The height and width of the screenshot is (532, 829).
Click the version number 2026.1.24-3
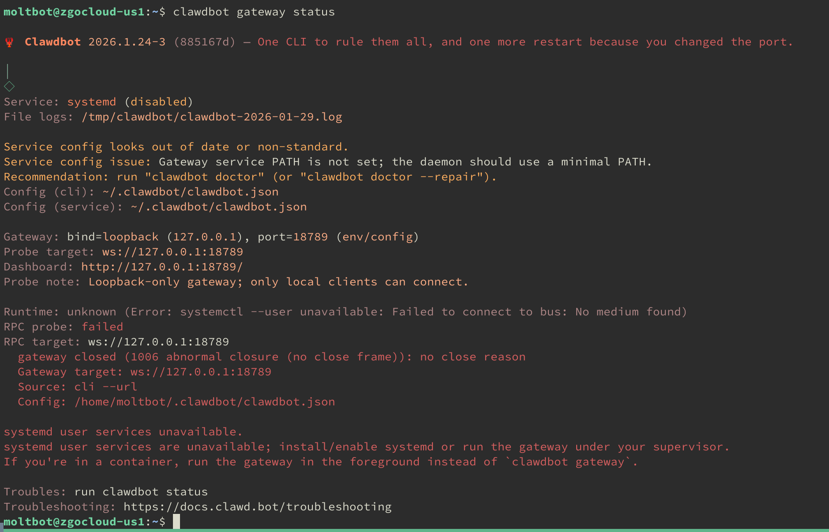point(127,42)
